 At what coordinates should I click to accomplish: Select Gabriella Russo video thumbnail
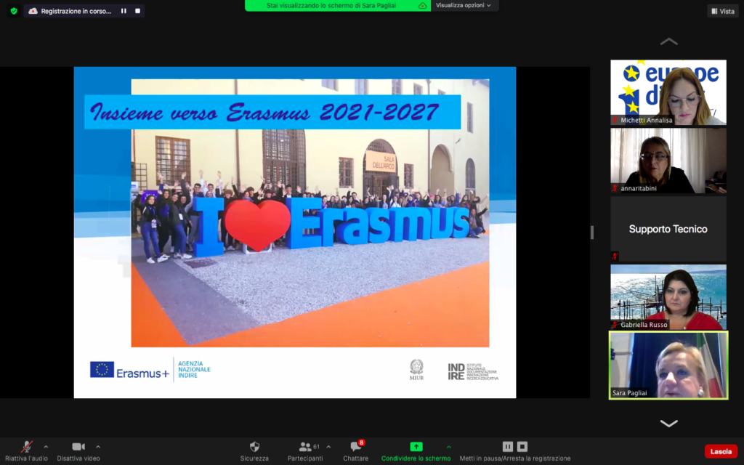(x=668, y=297)
